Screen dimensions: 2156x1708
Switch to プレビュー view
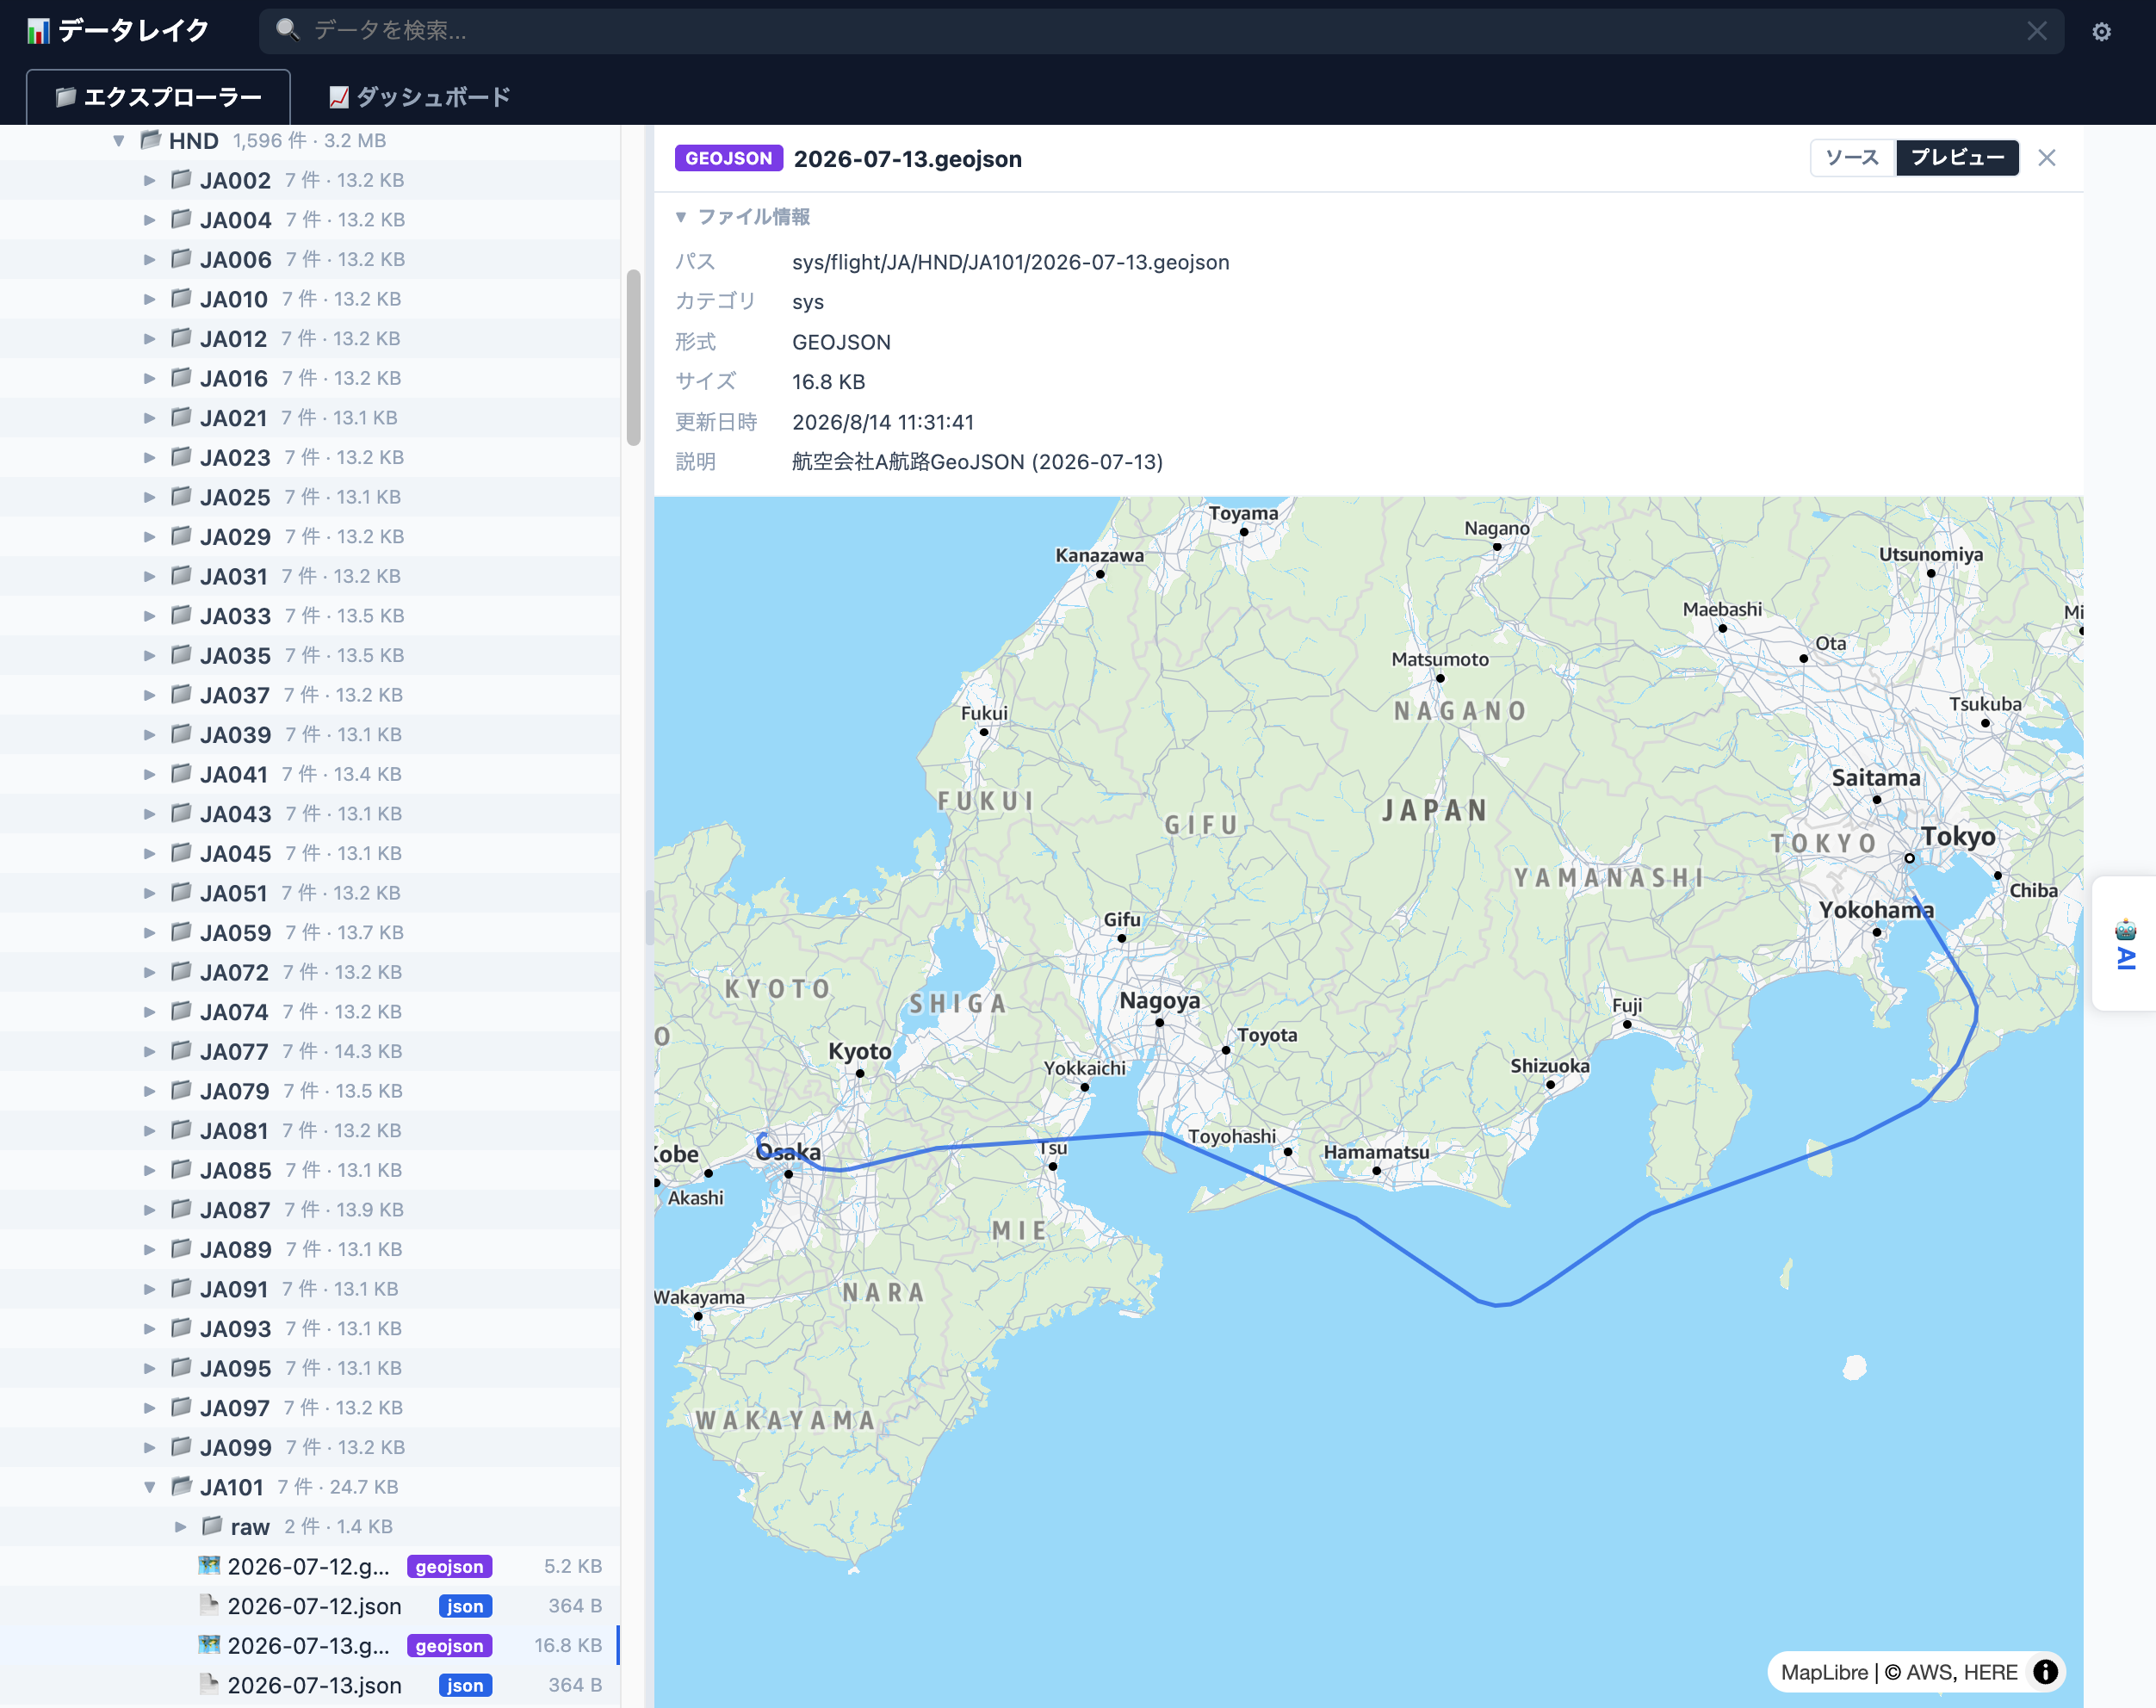(x=1957, y=158)
